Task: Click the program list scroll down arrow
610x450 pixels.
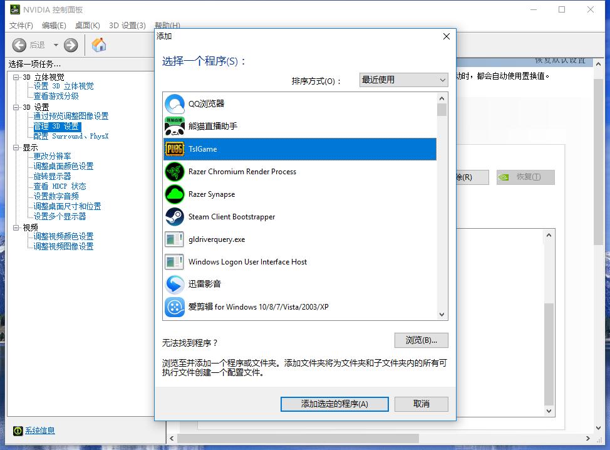Action: click(x=442, y=315)
